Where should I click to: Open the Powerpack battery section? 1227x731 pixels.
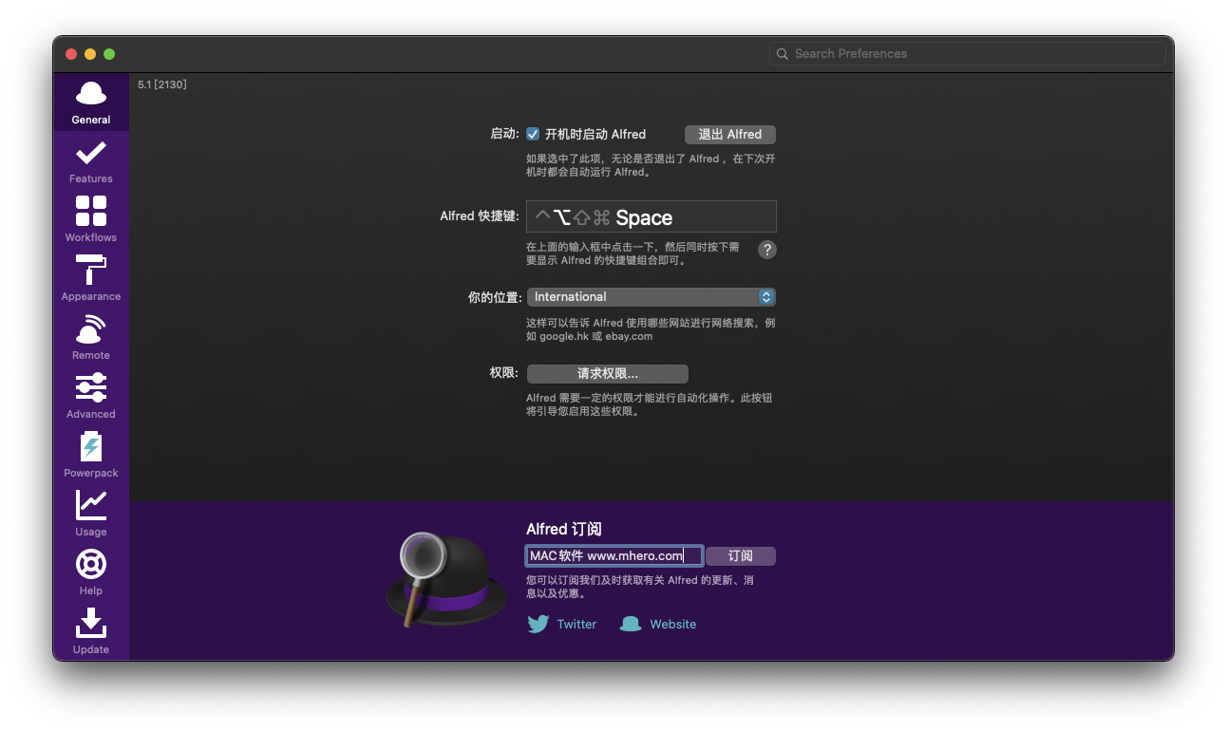tap(91, 456)
